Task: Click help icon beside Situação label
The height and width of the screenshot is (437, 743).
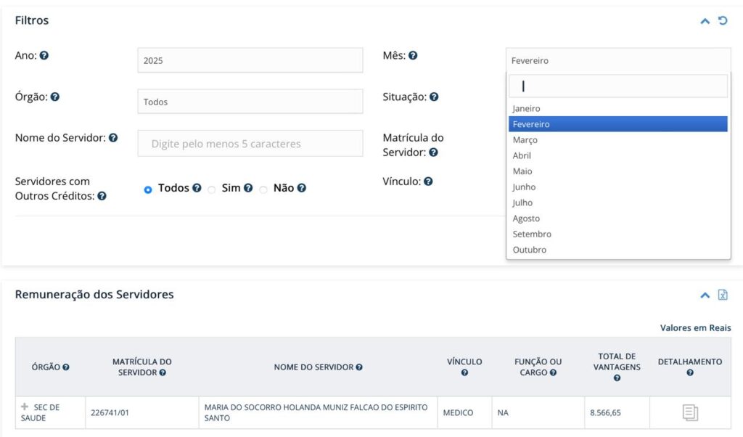Action: point(434,97)
